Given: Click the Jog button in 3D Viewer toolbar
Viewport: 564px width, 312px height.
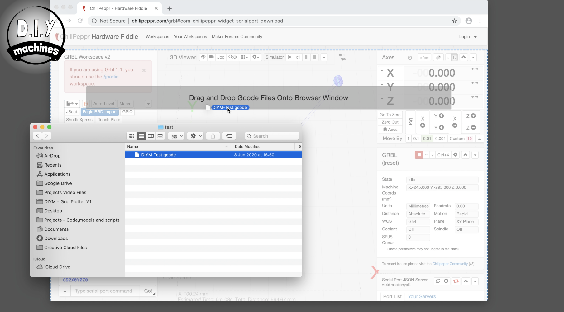Looking at the screenshot, I should [221, 57].
